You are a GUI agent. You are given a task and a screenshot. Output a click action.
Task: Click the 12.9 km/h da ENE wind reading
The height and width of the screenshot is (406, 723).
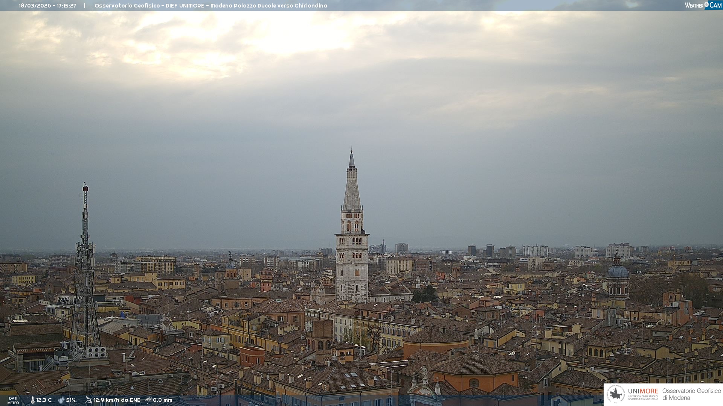[117, 400]
